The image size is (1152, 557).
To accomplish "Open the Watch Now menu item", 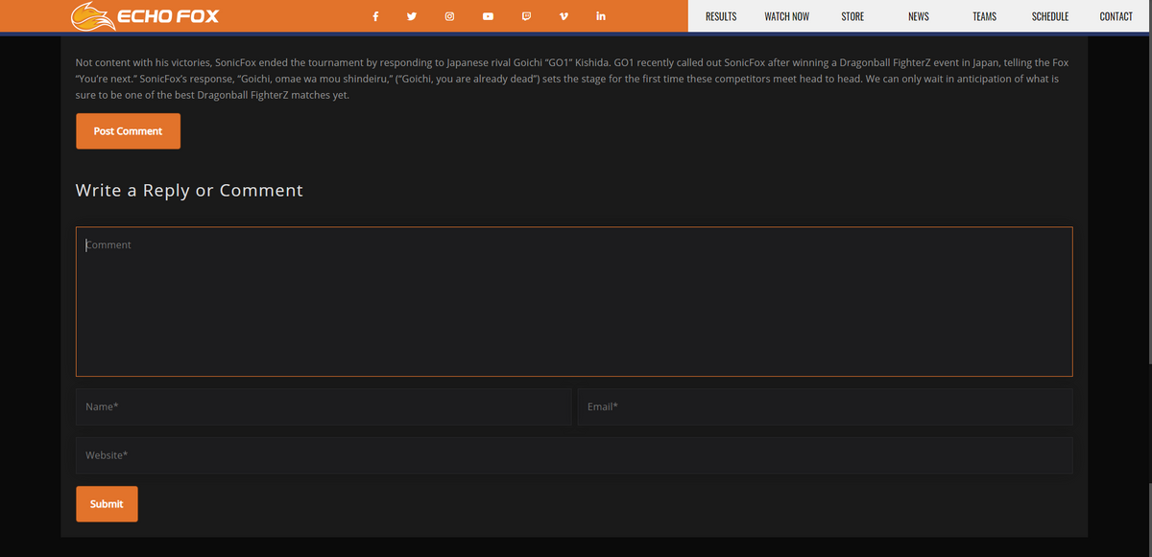I will [x=787, y=16].
